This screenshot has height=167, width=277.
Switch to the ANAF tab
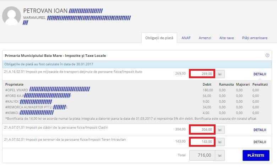coord(186,38)
